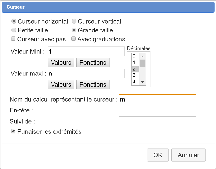This screenshot has width=216, height=169.
Task: Focus the En-tête text field
Action: pyautogui.click(x=158, y=110)
